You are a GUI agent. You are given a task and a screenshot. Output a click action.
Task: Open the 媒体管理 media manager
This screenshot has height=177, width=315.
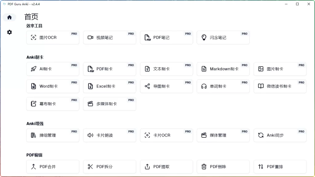point(223,135)
